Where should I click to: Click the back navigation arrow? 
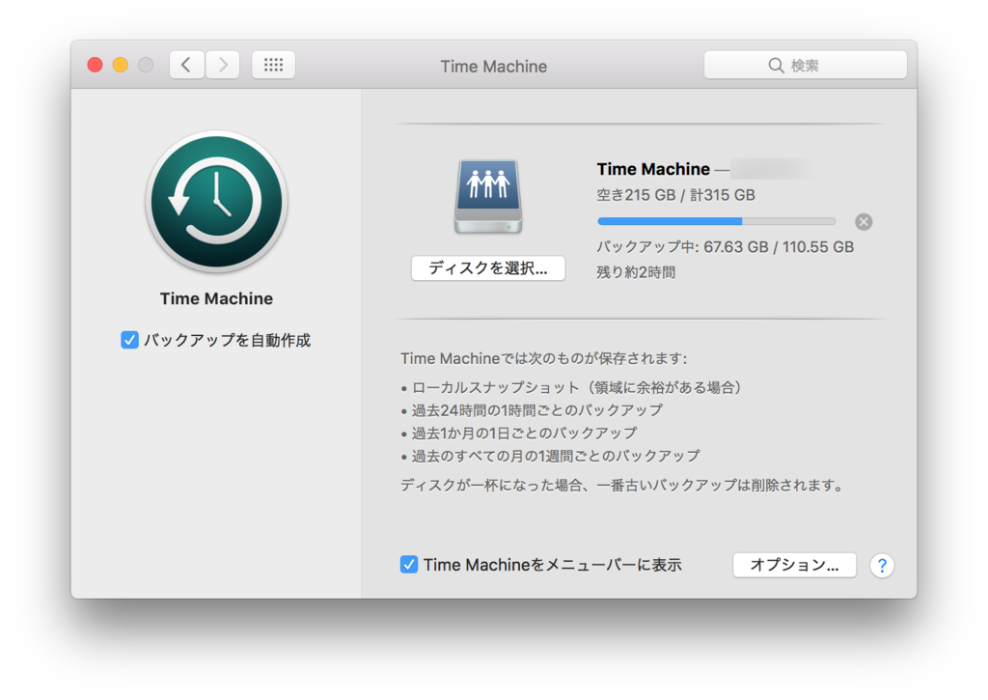(x=186, y=64)
